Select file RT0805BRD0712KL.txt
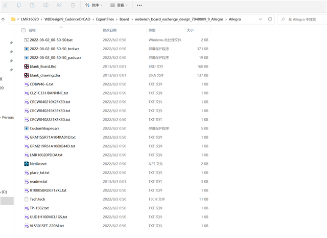Viewport: 327px width, 238px height. (x=48, y=190)
